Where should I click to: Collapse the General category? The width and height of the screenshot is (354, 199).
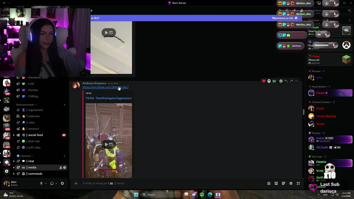pyautogui.click(x=25, y=156)
